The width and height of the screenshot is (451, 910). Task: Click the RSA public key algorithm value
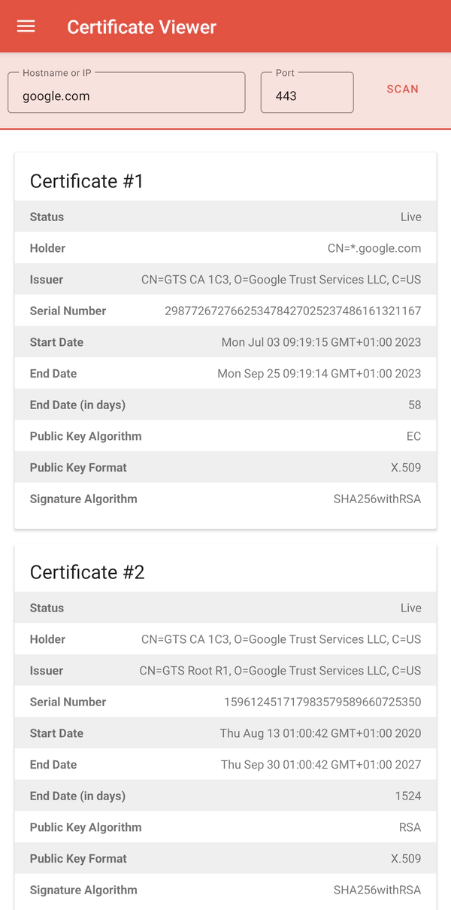click(410, 827)
